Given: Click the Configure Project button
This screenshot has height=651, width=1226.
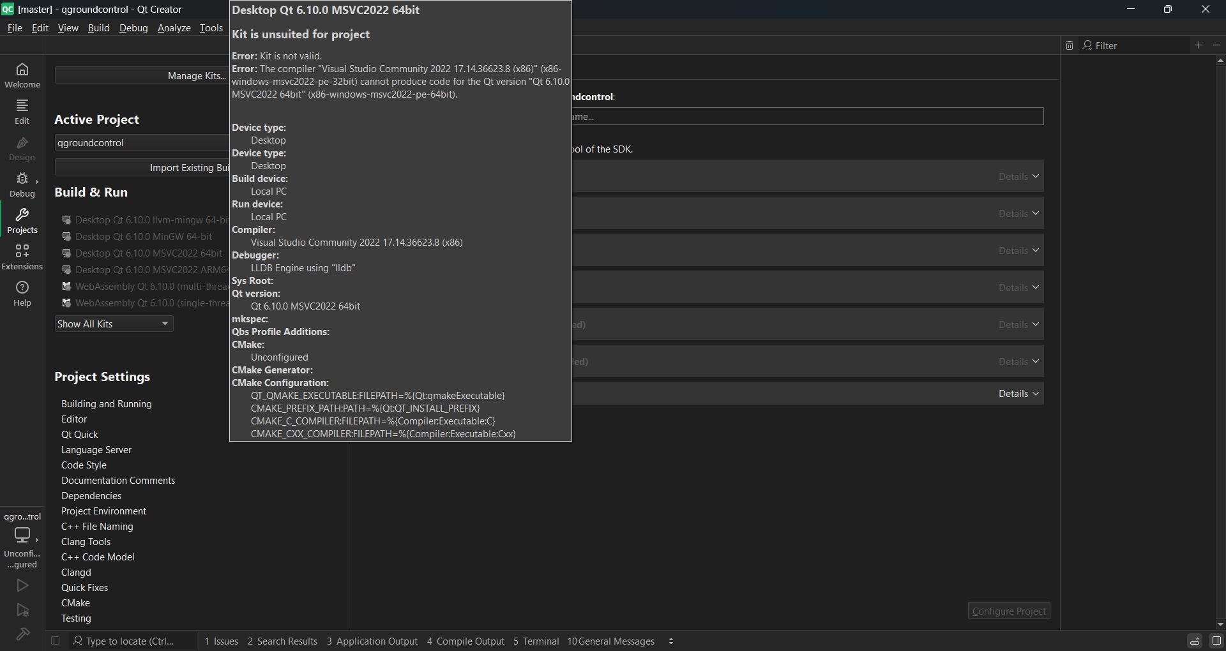Looking at the screenshot, I should (1008, 610).
